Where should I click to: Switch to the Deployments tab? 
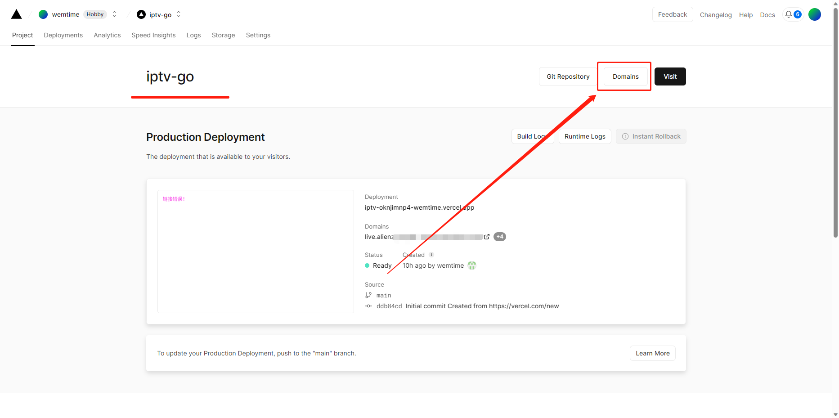point(63,35)
